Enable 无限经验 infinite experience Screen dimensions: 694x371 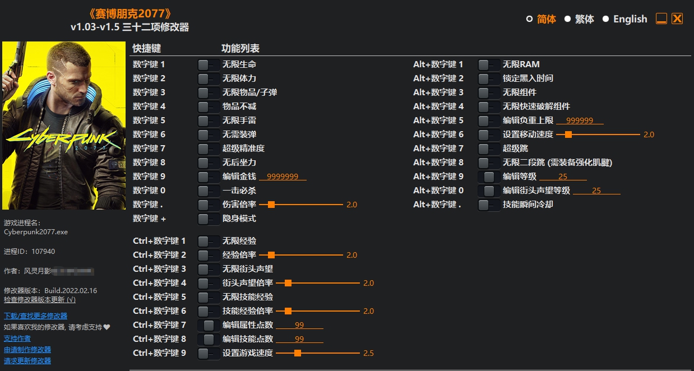[208, 240]
